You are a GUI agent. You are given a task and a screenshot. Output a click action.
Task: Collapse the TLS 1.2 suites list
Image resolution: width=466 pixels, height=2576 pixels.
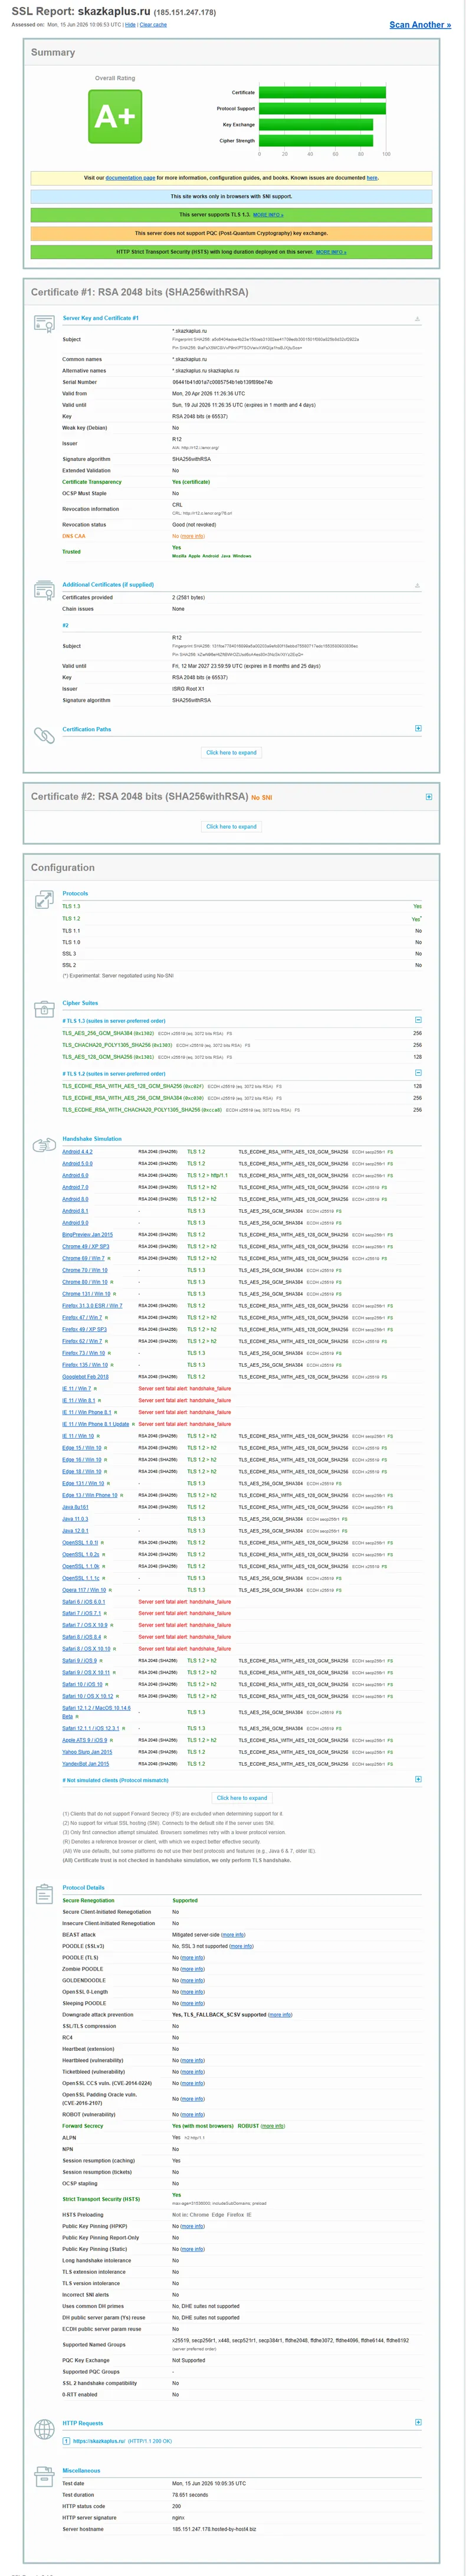point(418,1073)
